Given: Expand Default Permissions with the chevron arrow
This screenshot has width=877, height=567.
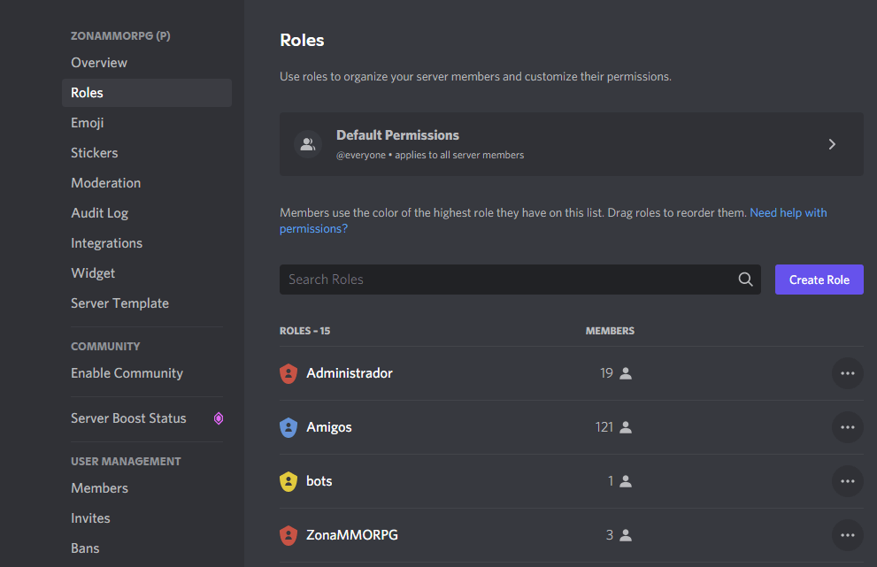Looking at the screenshot, I should (x=832, y=144).
